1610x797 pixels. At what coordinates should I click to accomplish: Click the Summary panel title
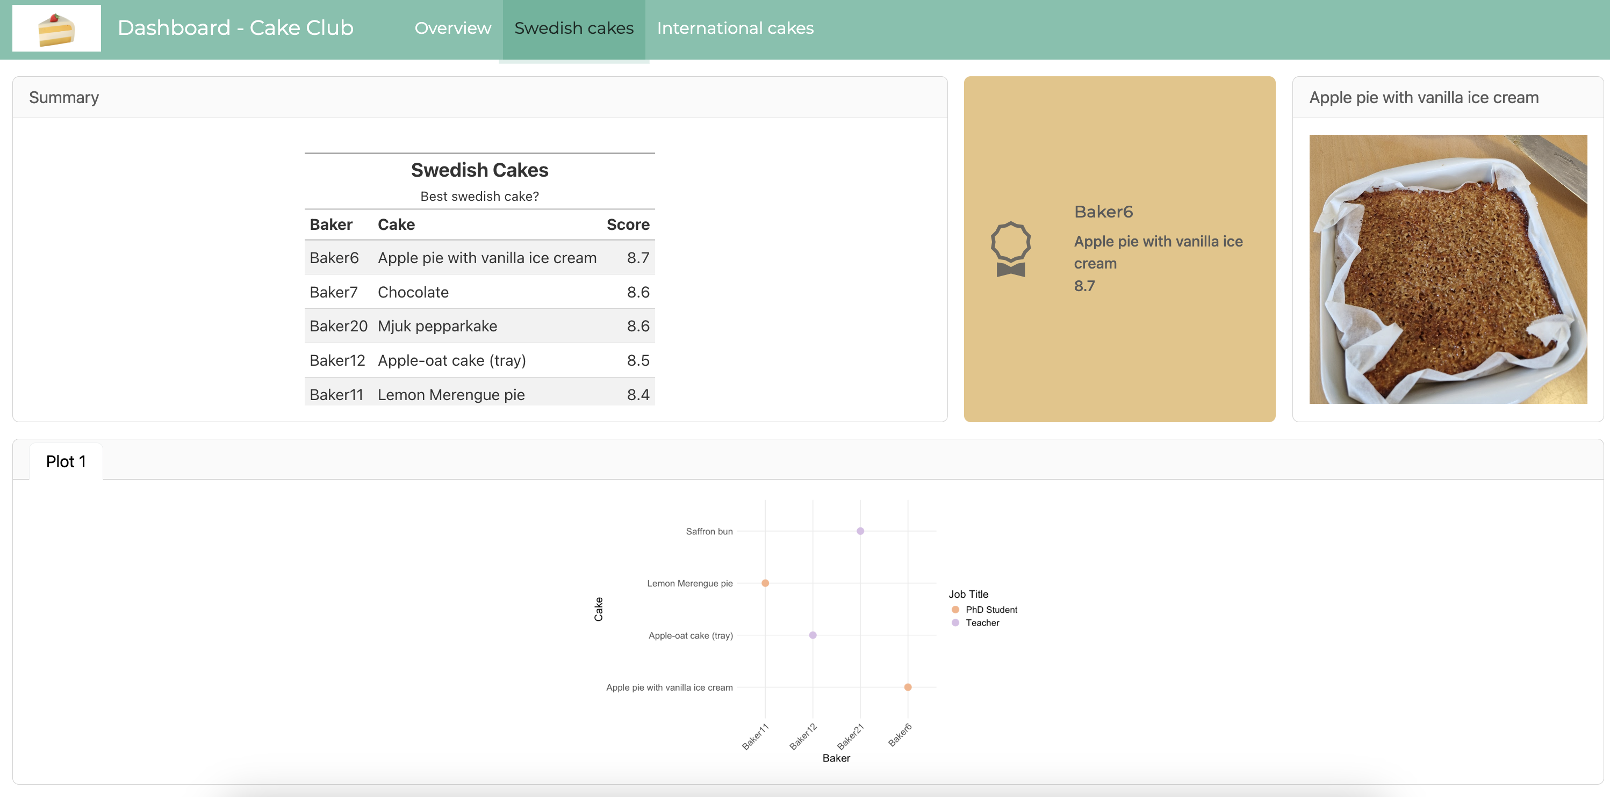coord(63,97)
